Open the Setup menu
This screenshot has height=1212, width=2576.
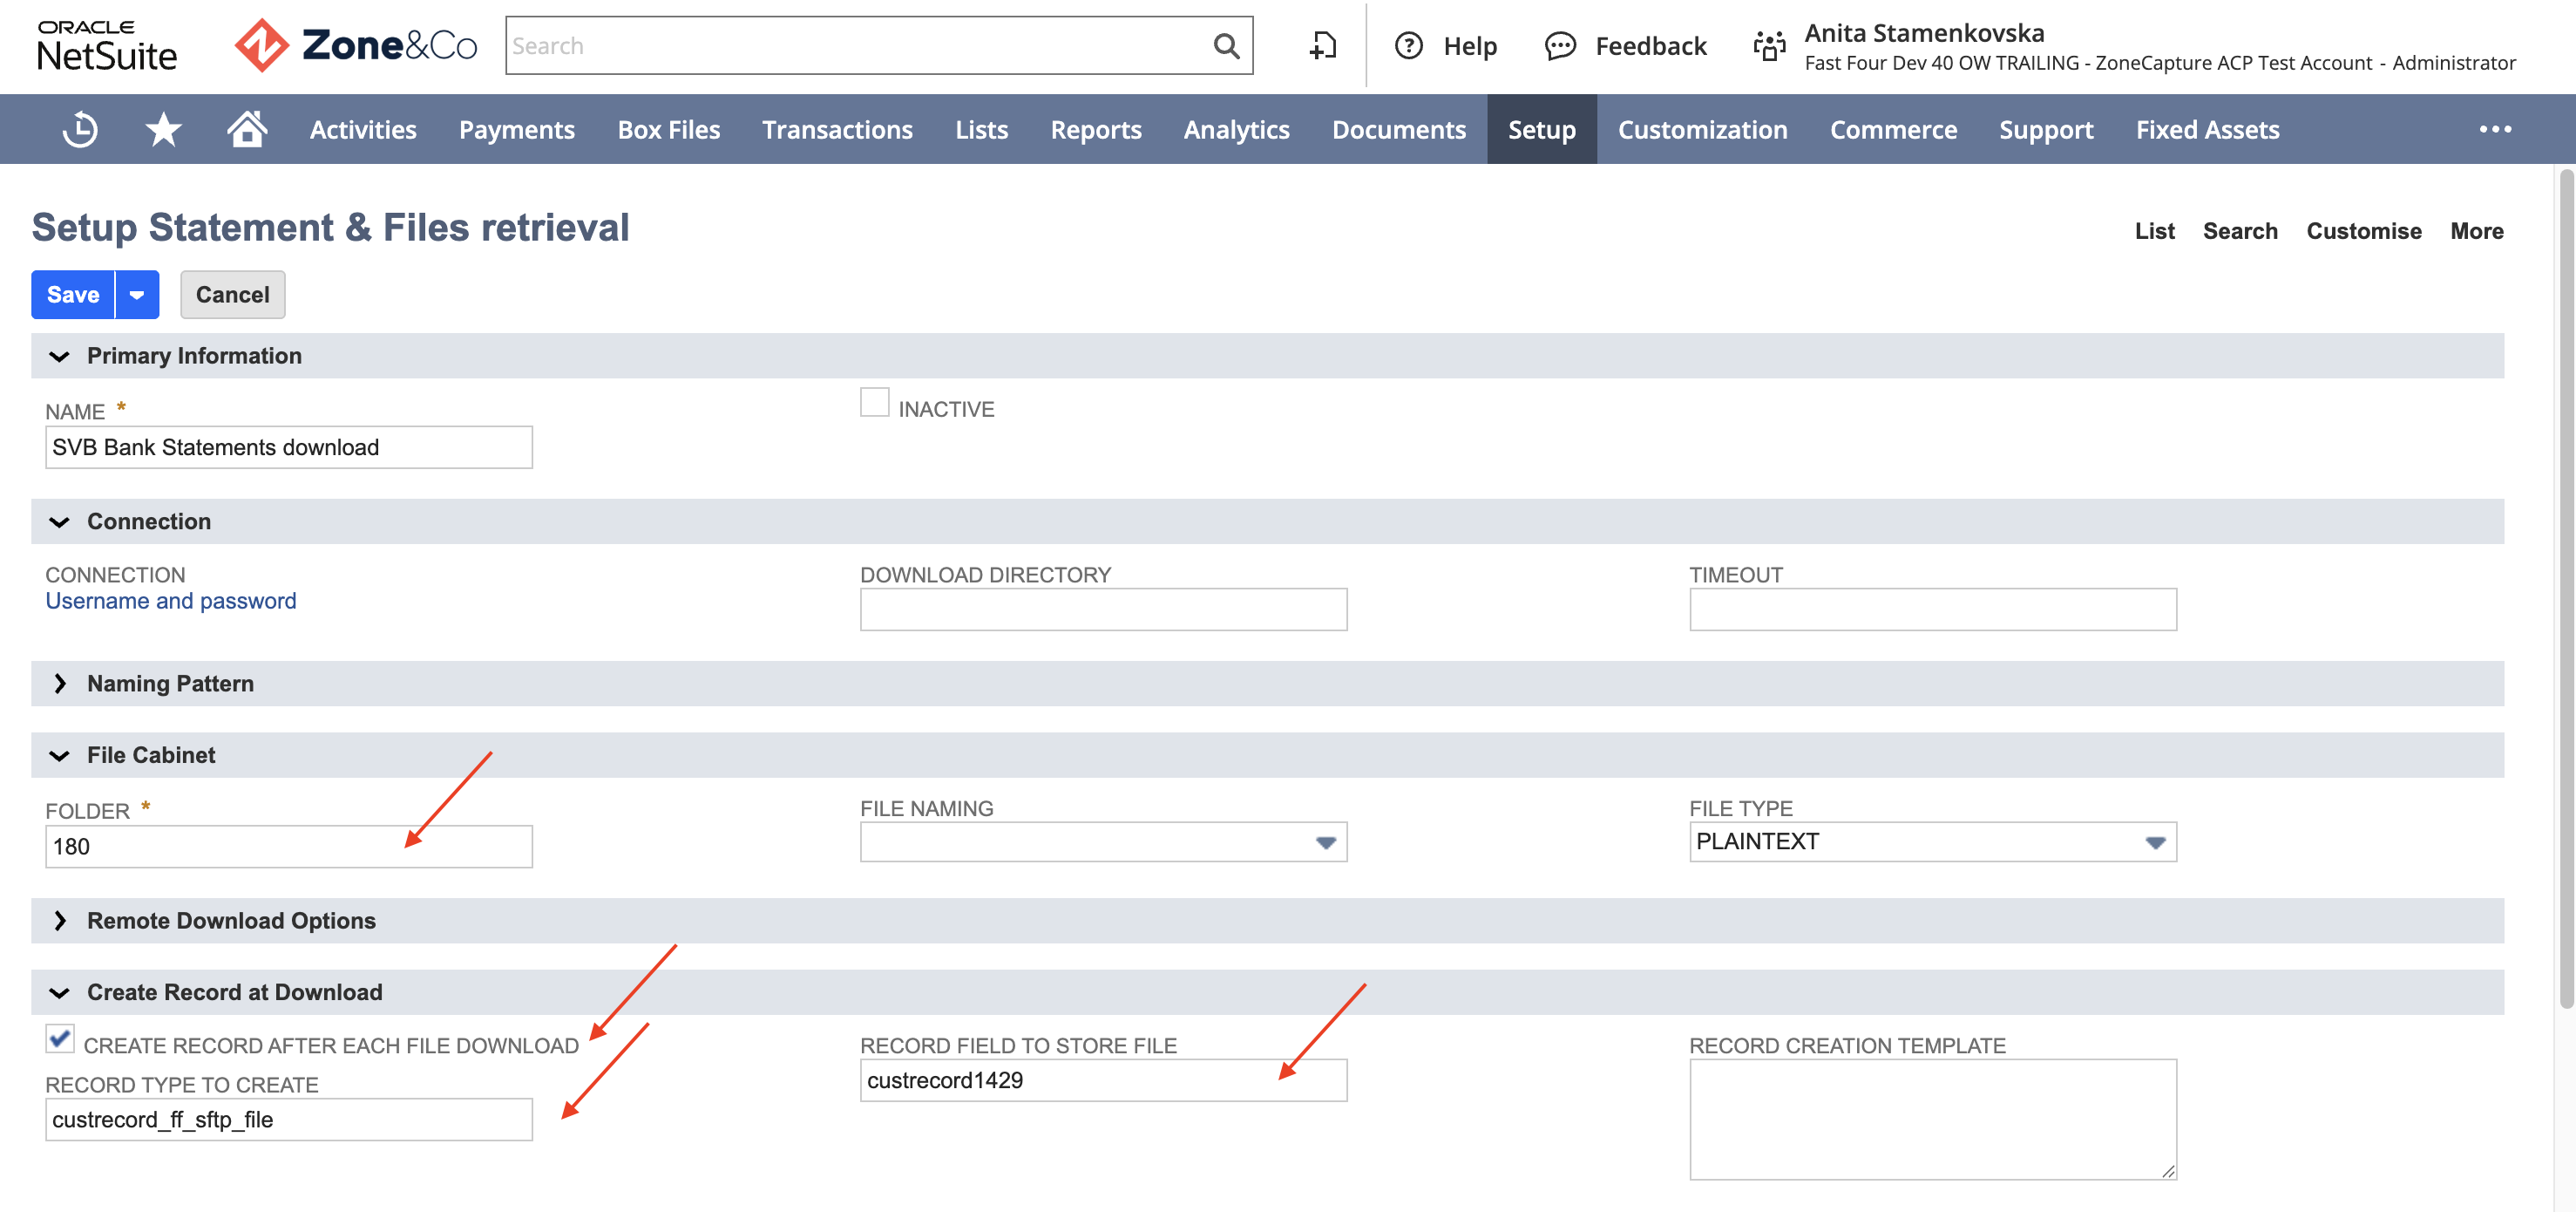pos(1541,129)
